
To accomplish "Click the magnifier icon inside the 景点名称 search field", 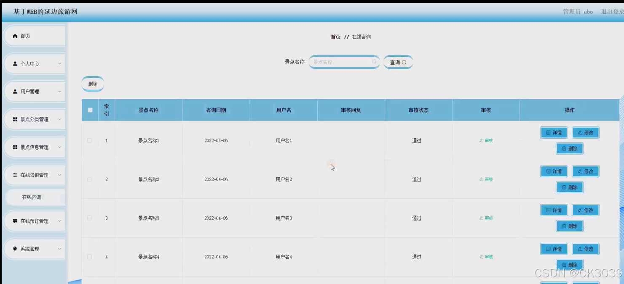I will click(374, 62).
